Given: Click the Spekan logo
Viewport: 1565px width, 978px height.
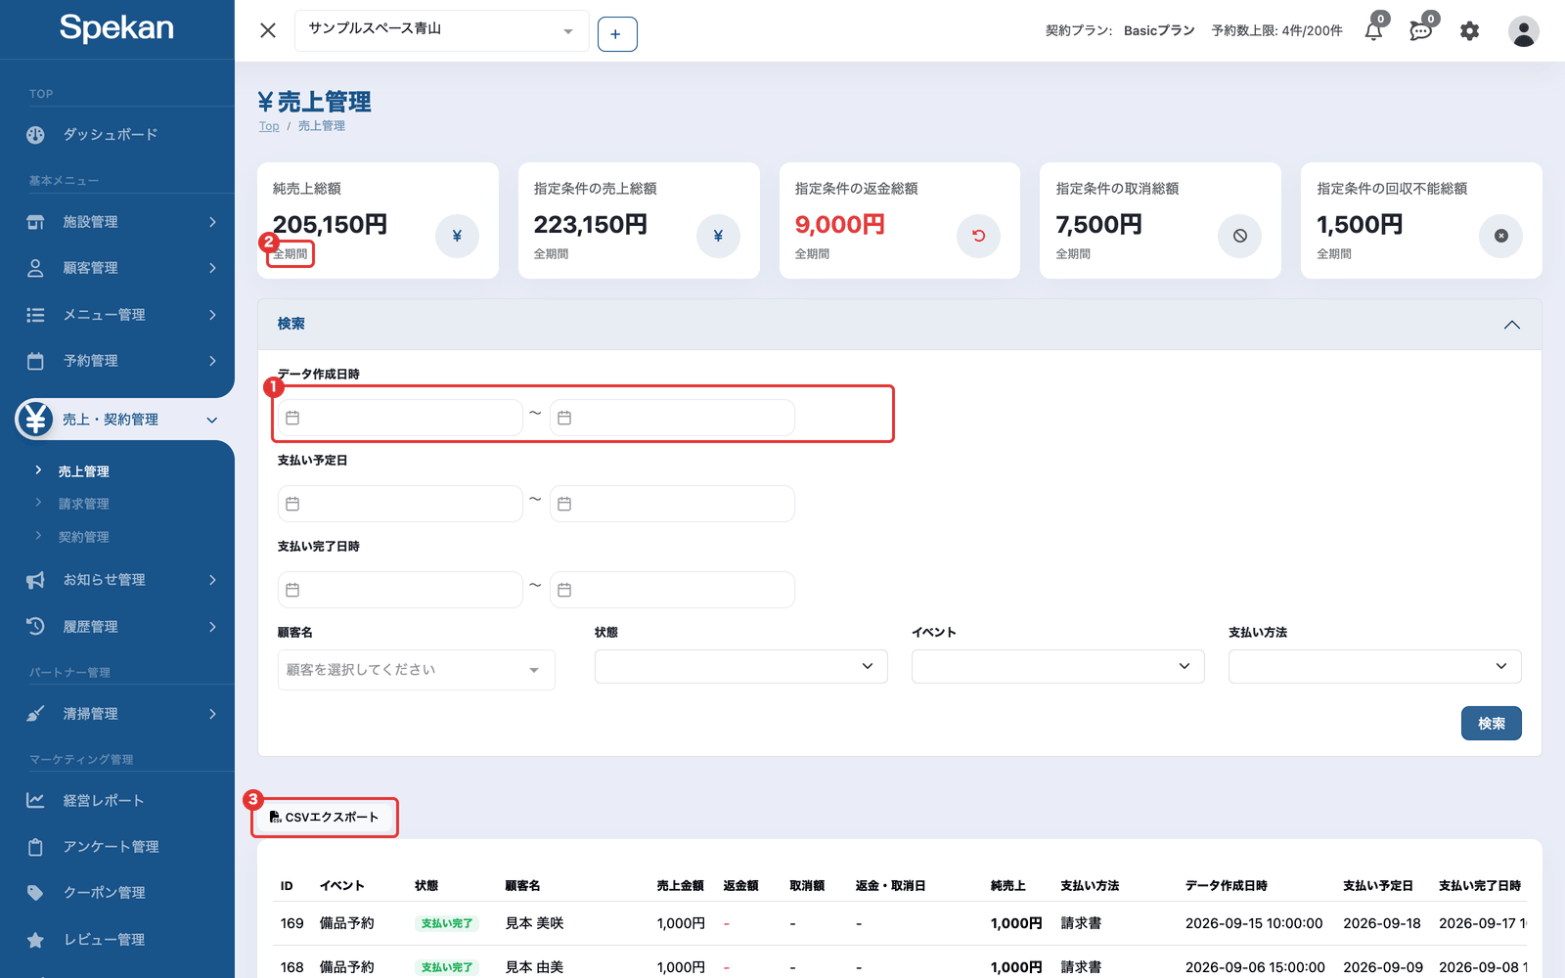Looking at the screenshot, I should point(116,27).
